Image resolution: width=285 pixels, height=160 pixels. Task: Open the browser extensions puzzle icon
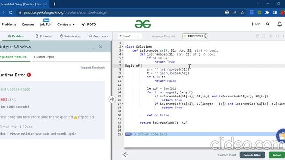point(267,12)
